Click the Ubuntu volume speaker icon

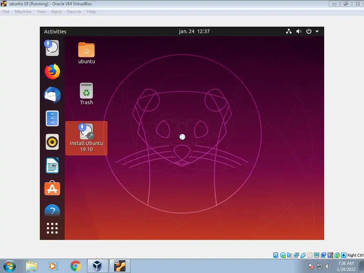pyautogui.click(x=299, y=31)
